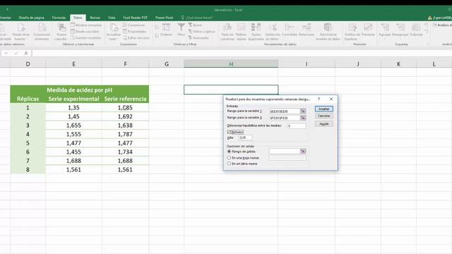The width and height of the screenshot is (452, 254).
Task: Click Propiedades in Conexiones group
Action: (x=135, y=31)
